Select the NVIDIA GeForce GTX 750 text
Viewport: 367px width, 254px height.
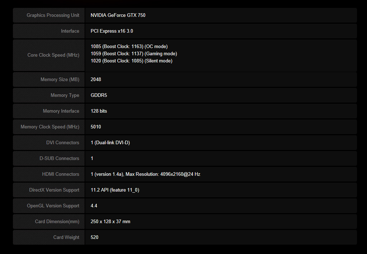[118, 15]
